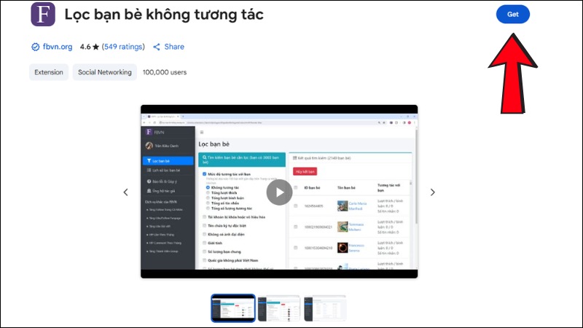Select the third screenshot thumbnail
Screen dimensions: 583x328
324,308
